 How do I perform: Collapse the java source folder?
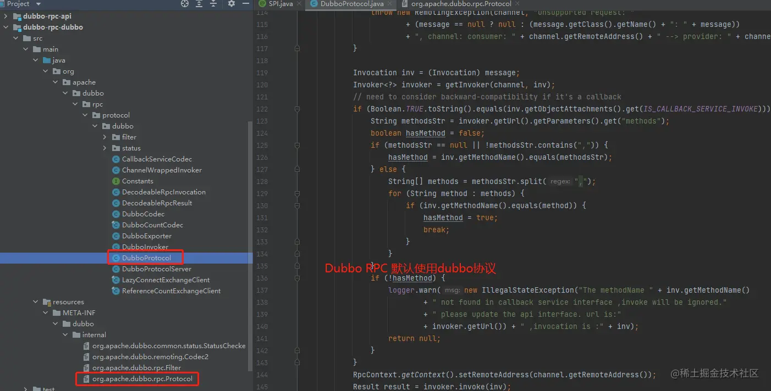click(36, 60)
